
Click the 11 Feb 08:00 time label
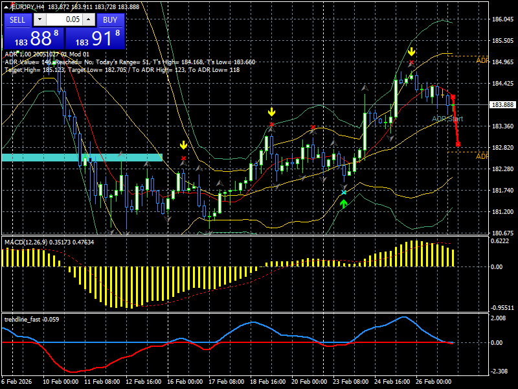pyautogui.click(x=102, y=382)
